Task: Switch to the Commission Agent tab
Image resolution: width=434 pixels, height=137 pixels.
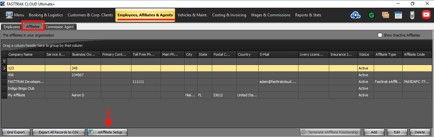Action: [x=60, y=27]
